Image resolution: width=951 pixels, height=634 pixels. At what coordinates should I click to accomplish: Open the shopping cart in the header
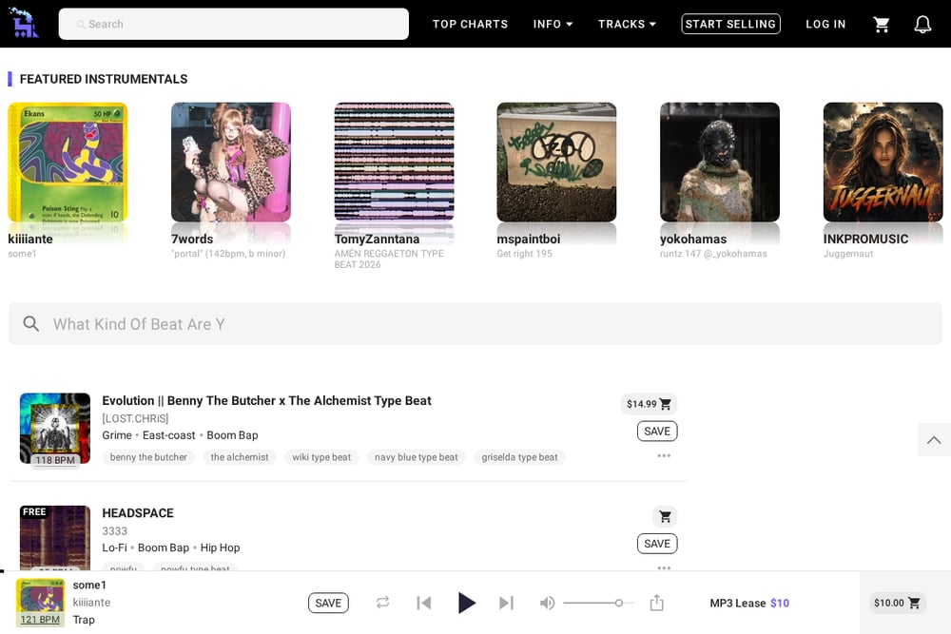882,25
